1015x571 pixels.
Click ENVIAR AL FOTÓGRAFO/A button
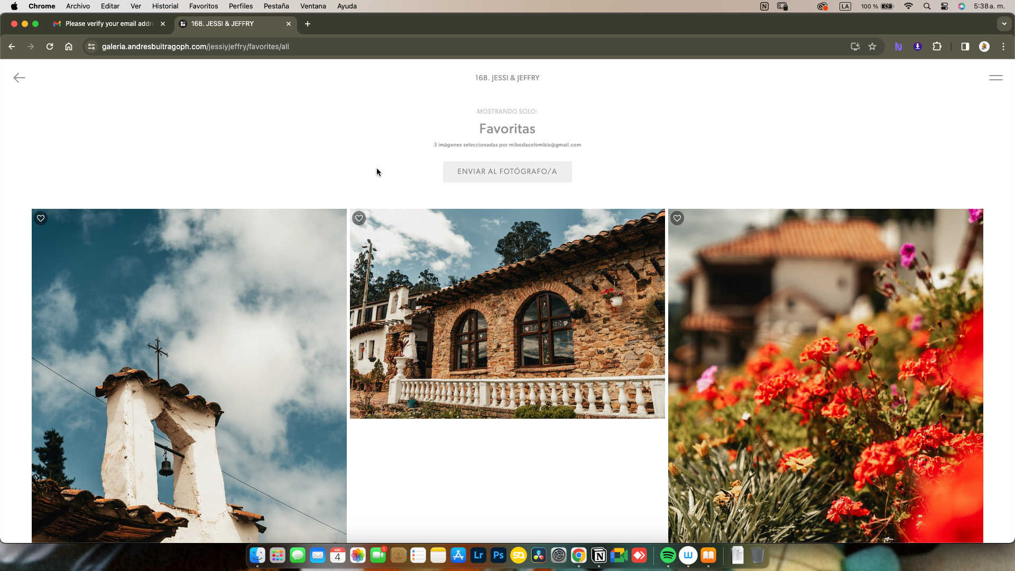(507, 172)
